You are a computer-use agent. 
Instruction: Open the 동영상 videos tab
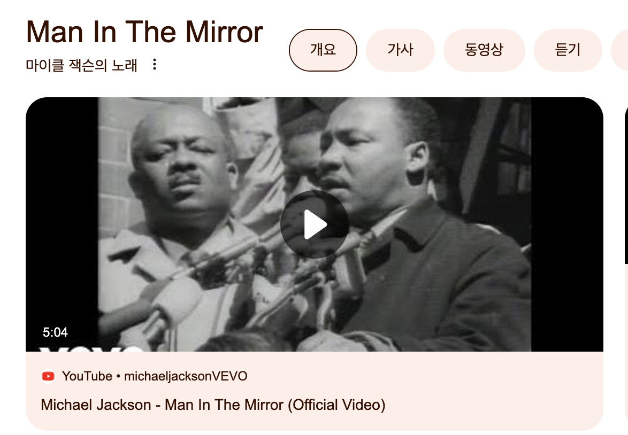click(484, 50)
